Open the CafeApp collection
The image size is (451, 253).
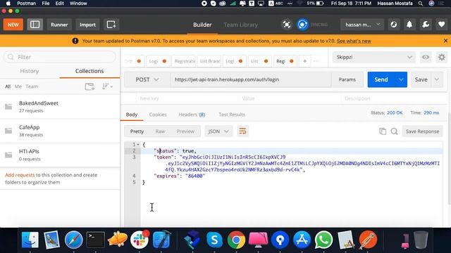click(x=60, y=131)
